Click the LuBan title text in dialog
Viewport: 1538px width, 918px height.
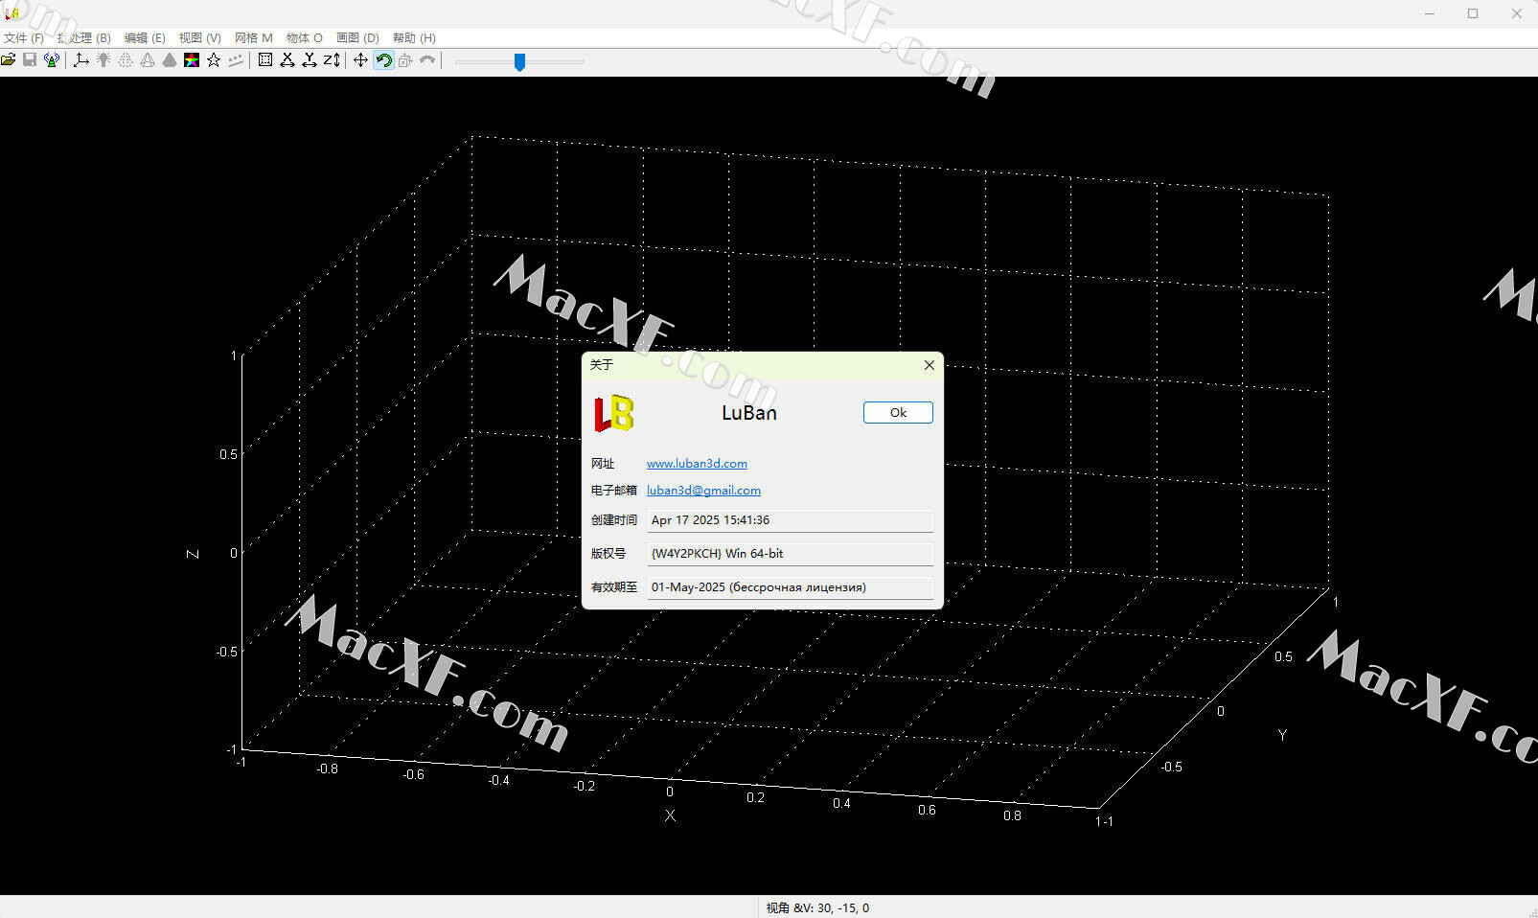[749, 413]
